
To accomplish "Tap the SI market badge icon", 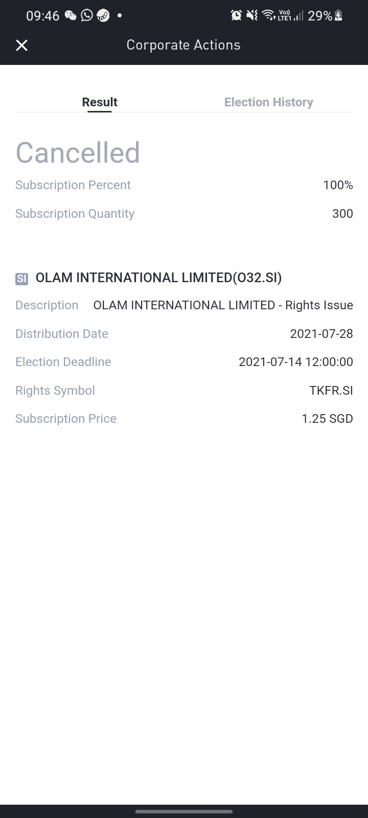I will (x=21, y=279).
